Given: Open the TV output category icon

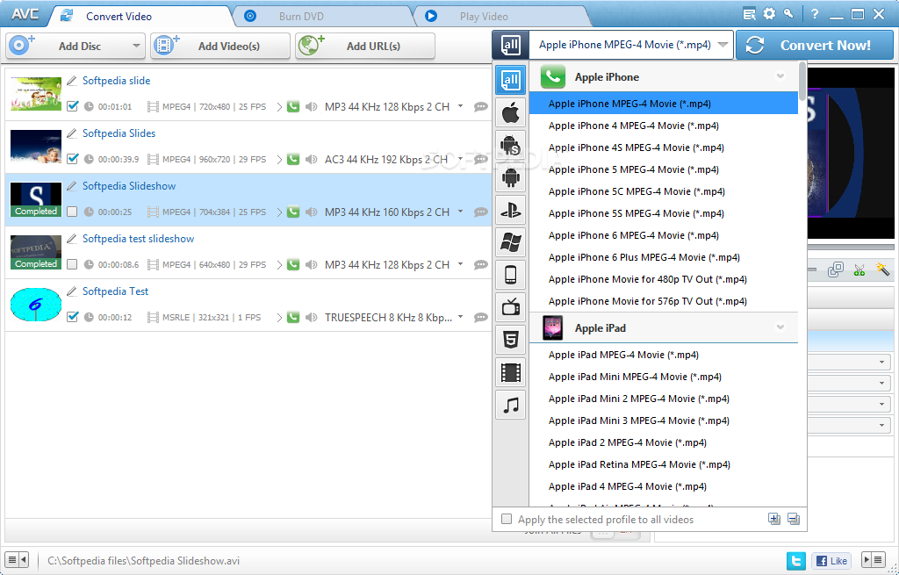Looking at the screenshot, I should [510, 308].
